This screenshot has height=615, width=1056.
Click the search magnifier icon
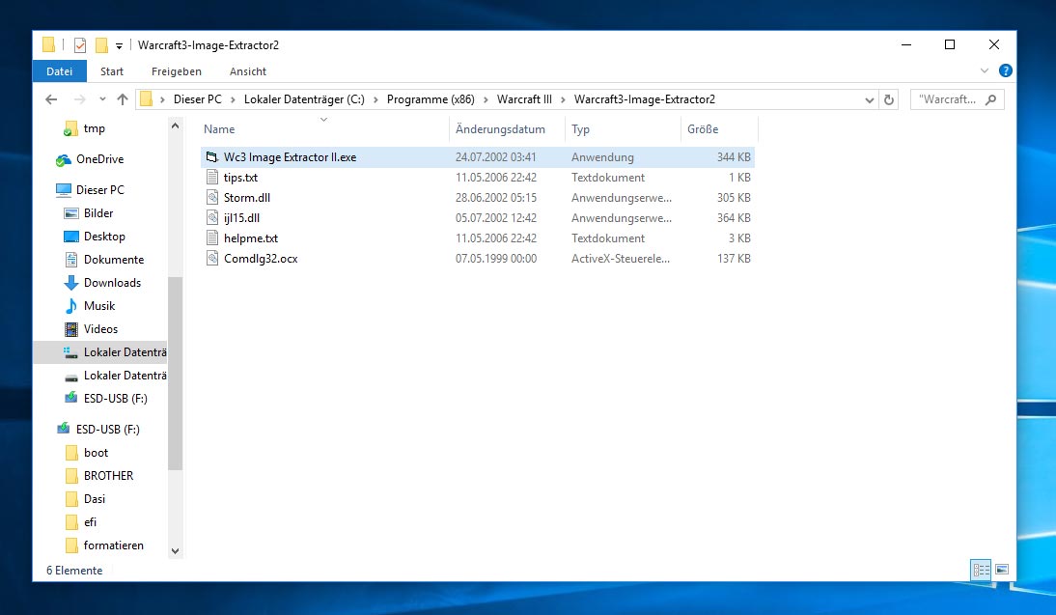(x=990, y=99)
